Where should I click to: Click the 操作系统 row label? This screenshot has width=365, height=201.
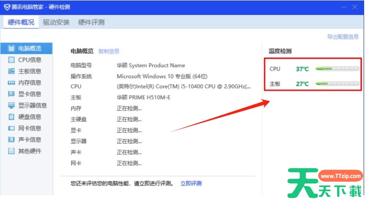coord(81,76)
